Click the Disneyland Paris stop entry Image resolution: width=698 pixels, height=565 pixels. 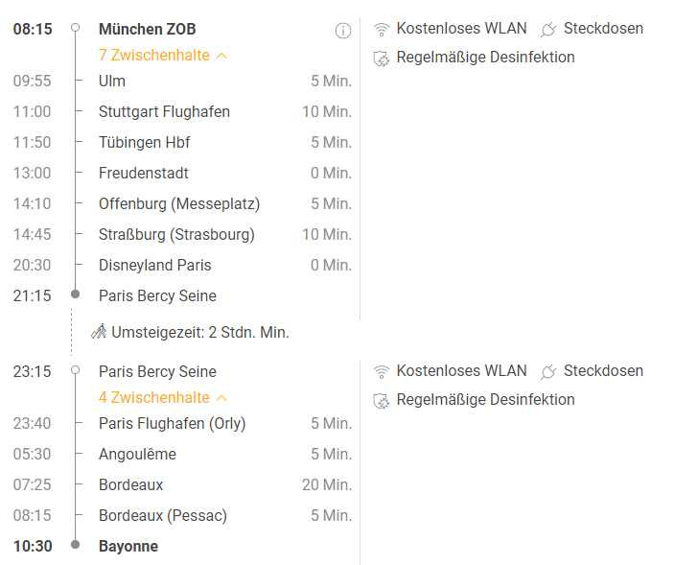coord(155,266)
